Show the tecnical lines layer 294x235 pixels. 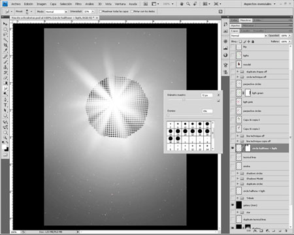(233, 157)
